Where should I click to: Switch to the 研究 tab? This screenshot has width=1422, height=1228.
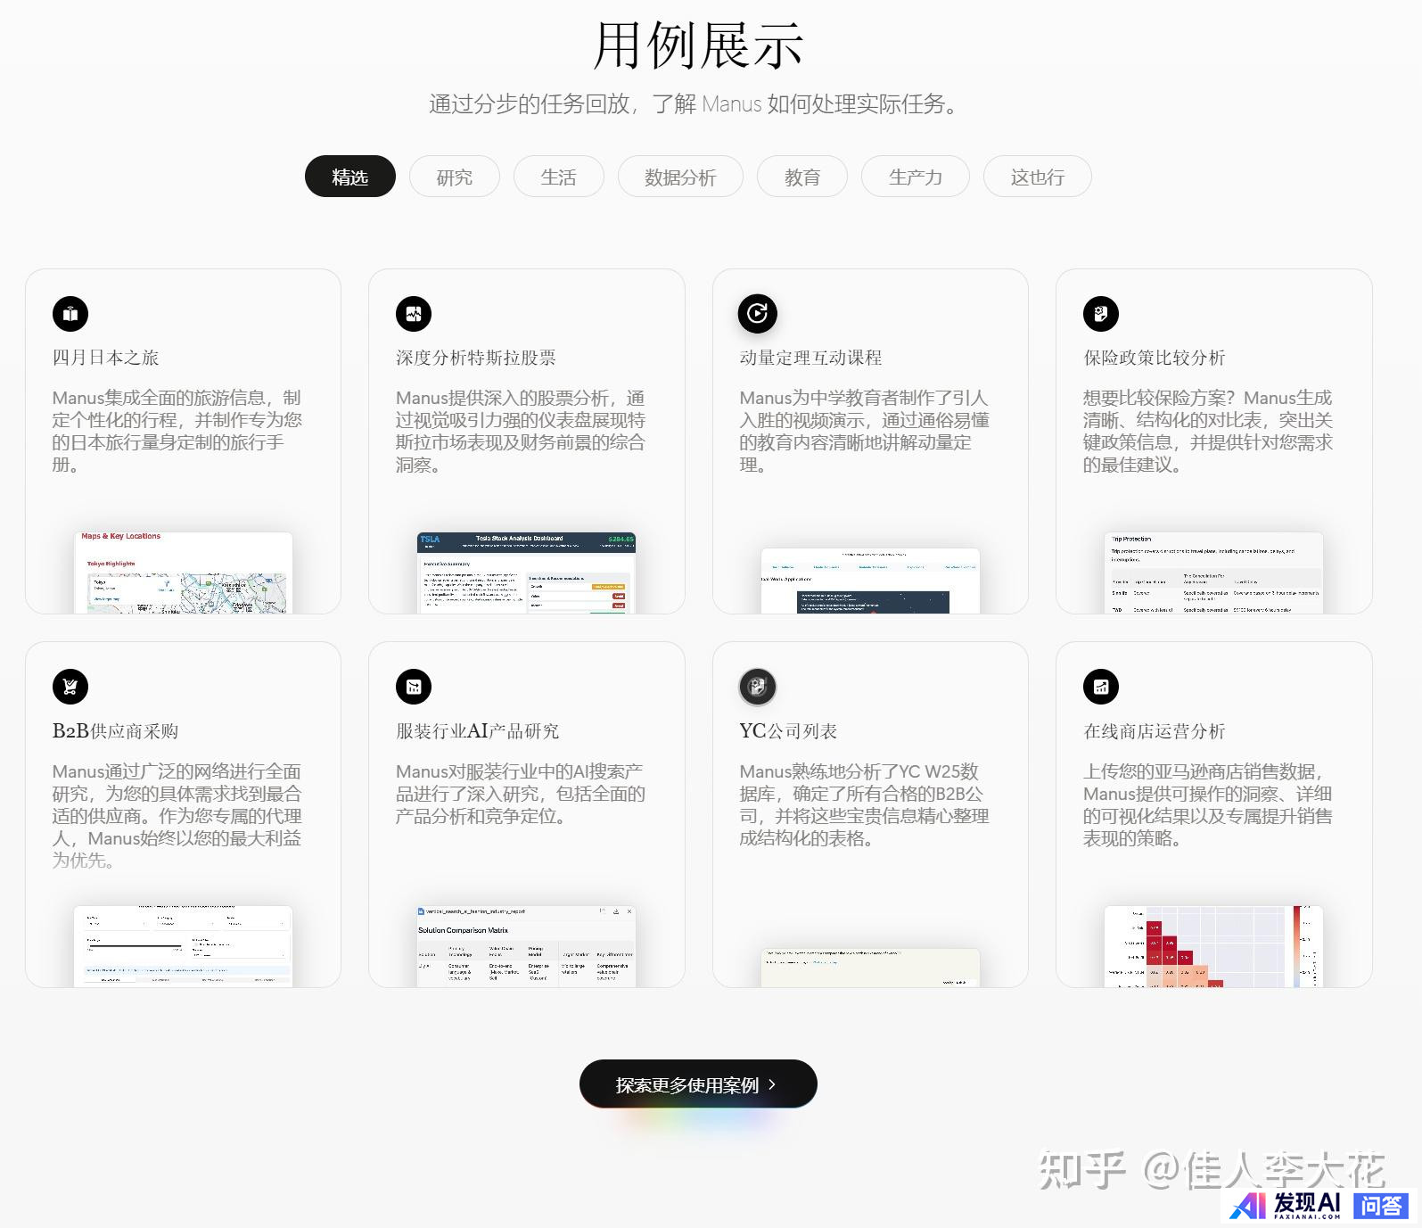pos(454,177)
